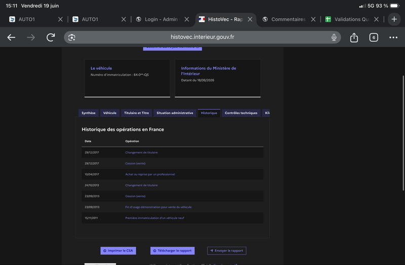Click Fin d'usage démonstration pour vente

click(x=158, y=207)
